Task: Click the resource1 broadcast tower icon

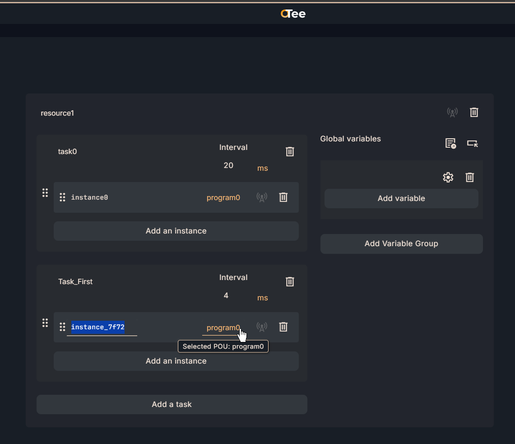Action: click(x=452, y=112)
